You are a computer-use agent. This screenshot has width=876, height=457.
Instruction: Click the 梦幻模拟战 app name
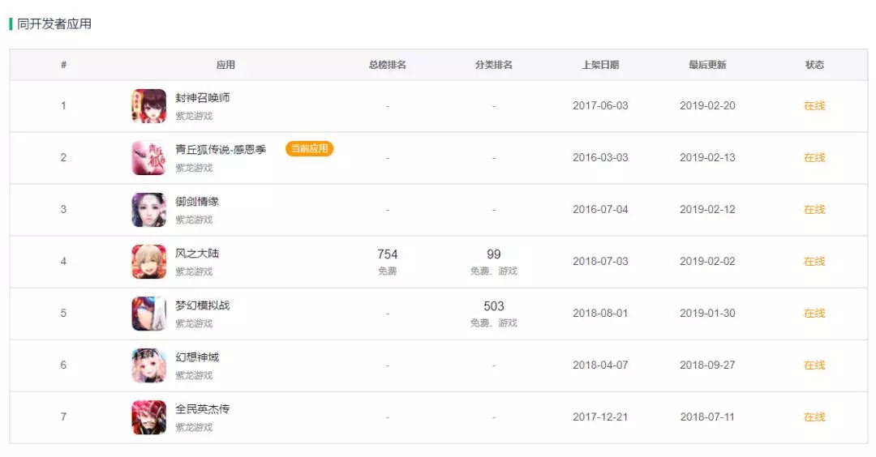[x=203, y=305]
